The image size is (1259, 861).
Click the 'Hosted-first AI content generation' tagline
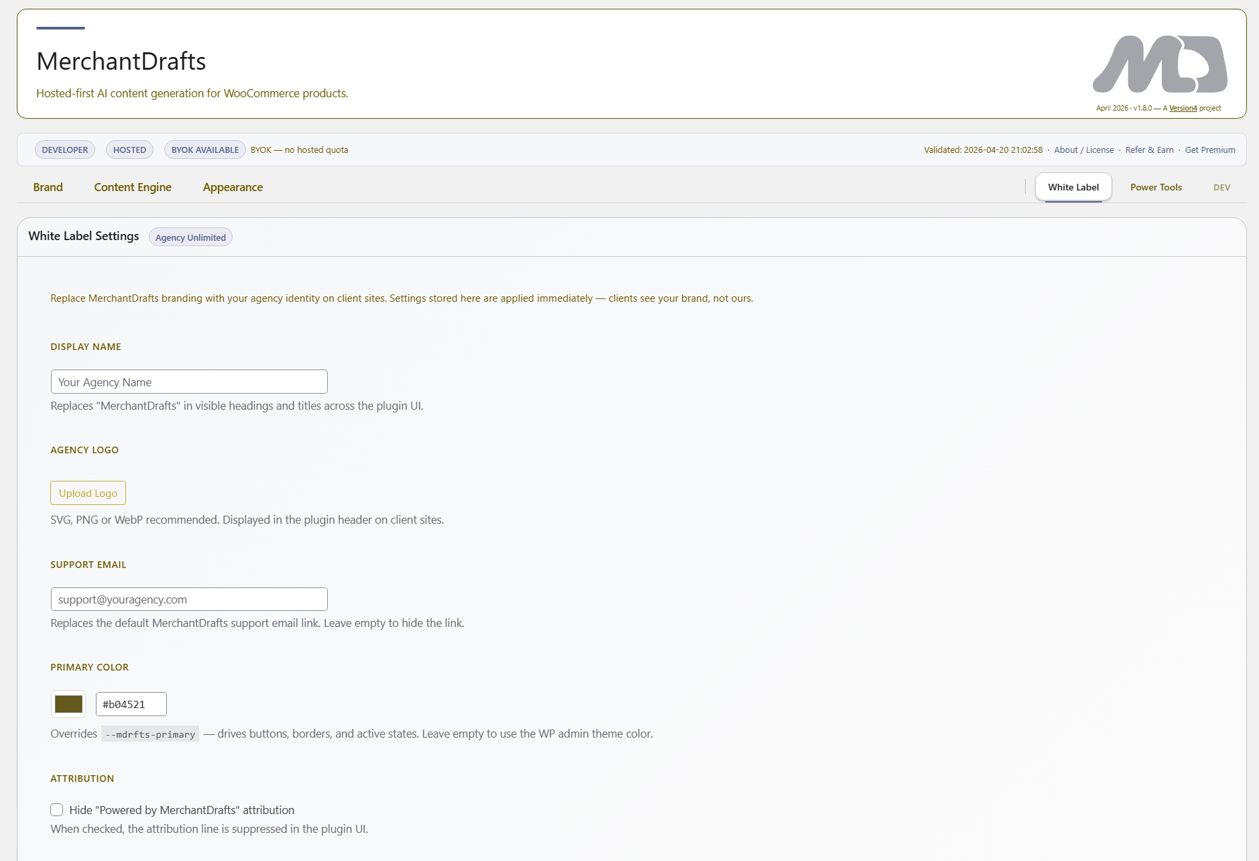[192, 93]
